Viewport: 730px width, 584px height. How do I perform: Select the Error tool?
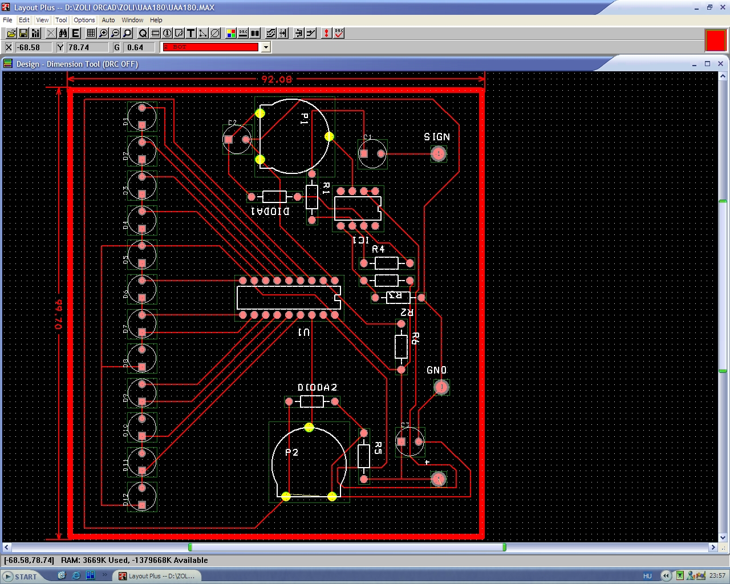click(215, 33)
